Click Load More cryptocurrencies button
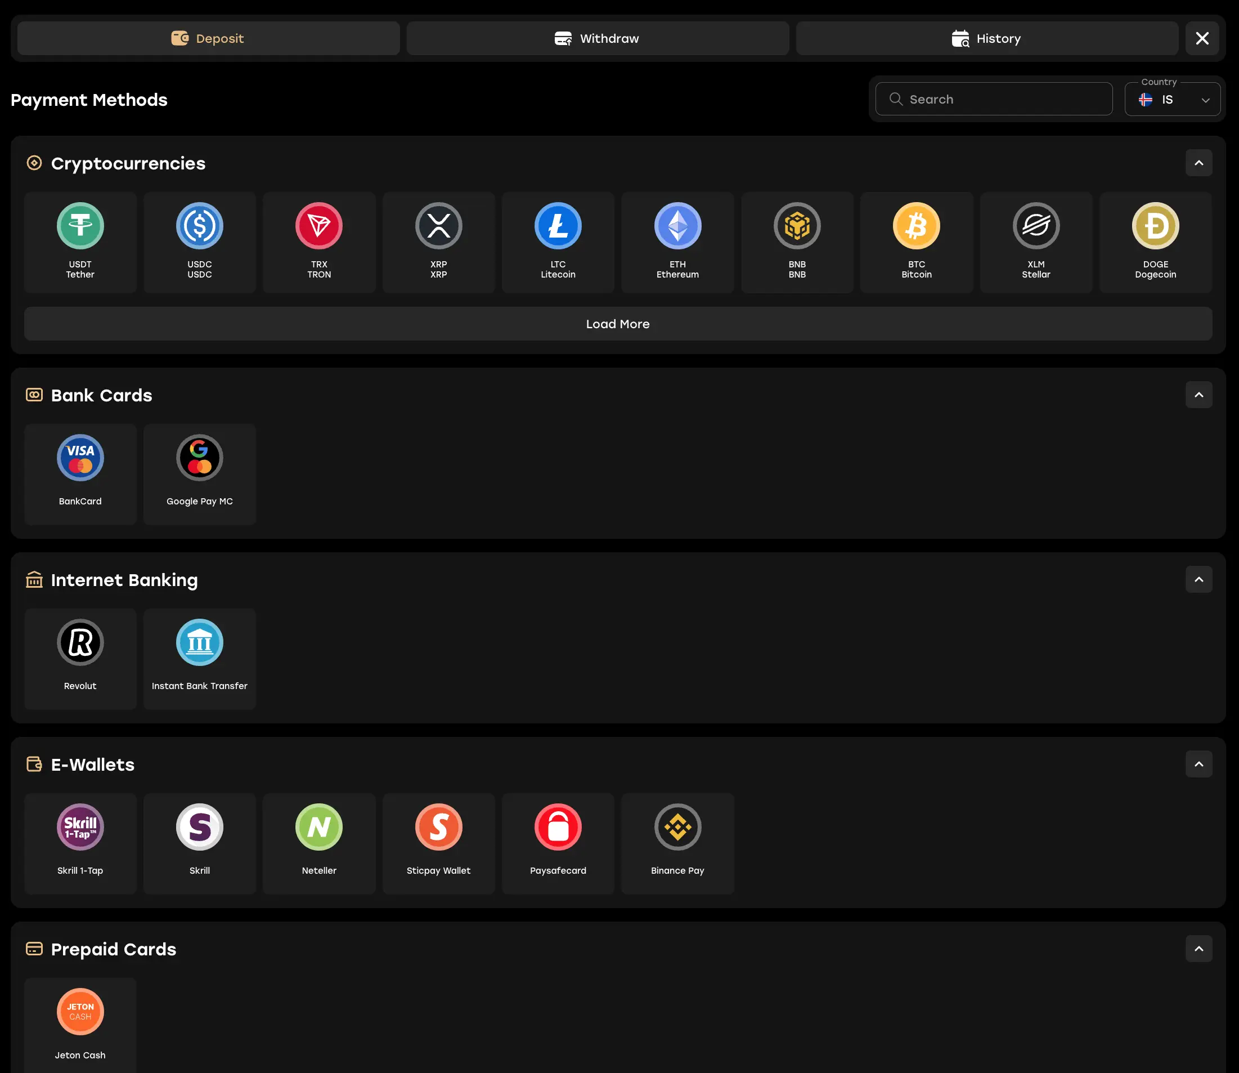Image resolution: width=1239 pixels, height=1073 pixels. (618, 324)
